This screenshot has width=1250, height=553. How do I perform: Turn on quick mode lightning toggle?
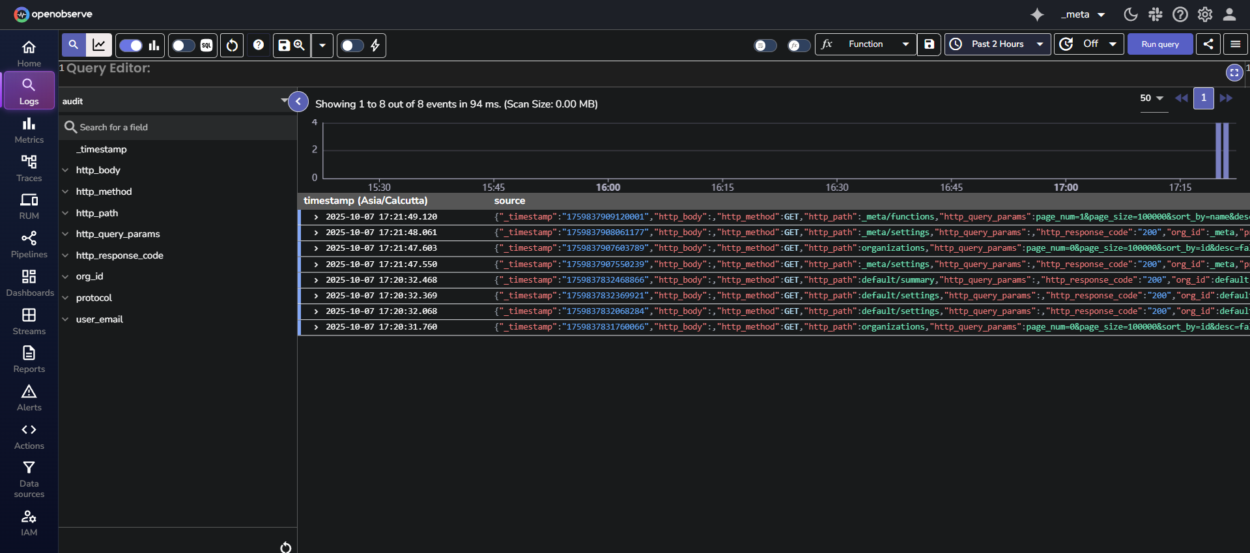352,46
